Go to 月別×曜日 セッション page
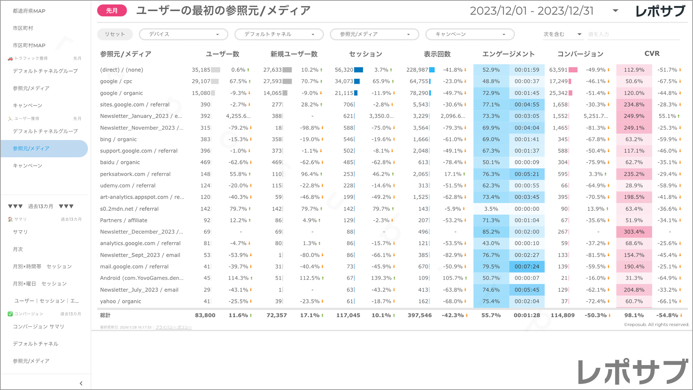 pyautogui.click(x=40, y=284)
